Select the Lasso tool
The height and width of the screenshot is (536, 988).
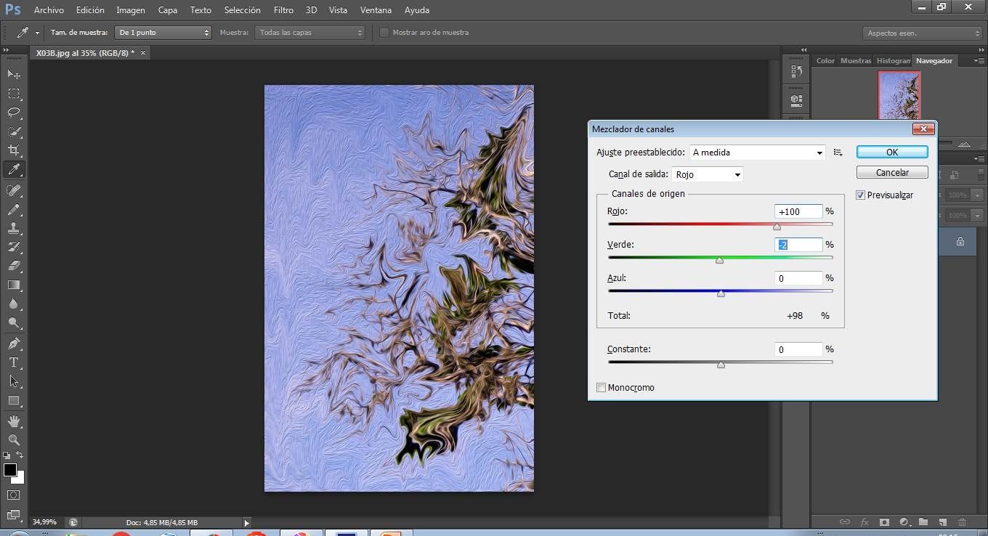click(13, 113)
